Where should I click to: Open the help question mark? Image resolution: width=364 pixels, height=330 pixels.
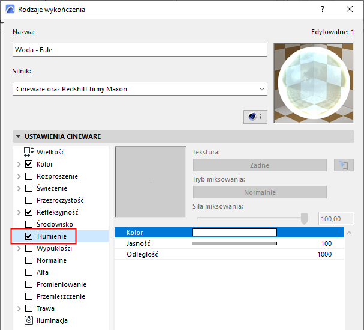point(323,9)
